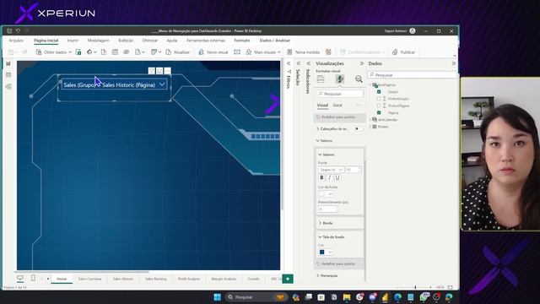540x304 pixels.
Task: Expand the Indicadores pane
Action: pyautogui.click(x=309, y=63)
